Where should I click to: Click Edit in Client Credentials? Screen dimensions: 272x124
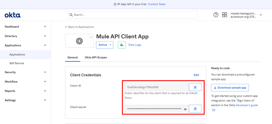(196, 75)
